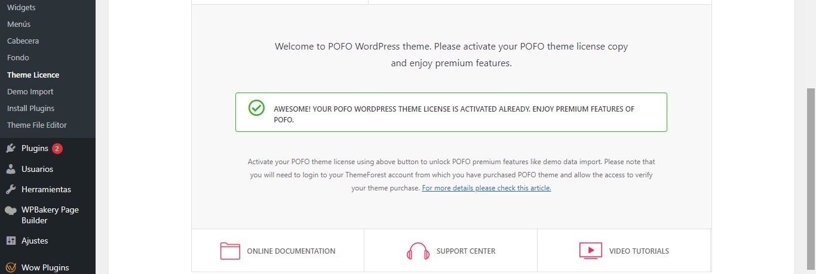
Task: Click the Online Documentation folder icon
Action: pyautogui.click(x=230, y=251)
